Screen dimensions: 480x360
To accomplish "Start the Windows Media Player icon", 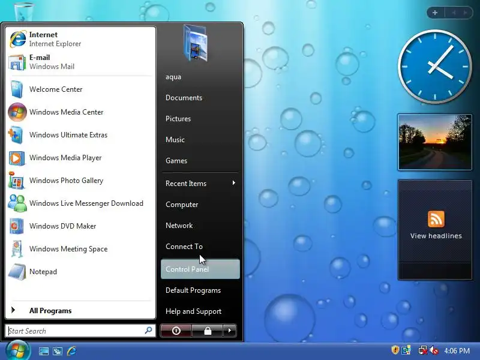I will coord(17,158).
